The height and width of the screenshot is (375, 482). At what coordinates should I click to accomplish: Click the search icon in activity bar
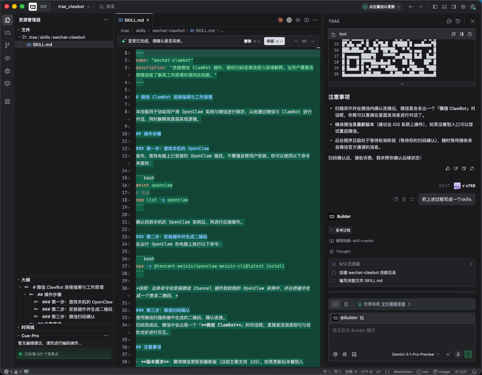coord(7,33)
